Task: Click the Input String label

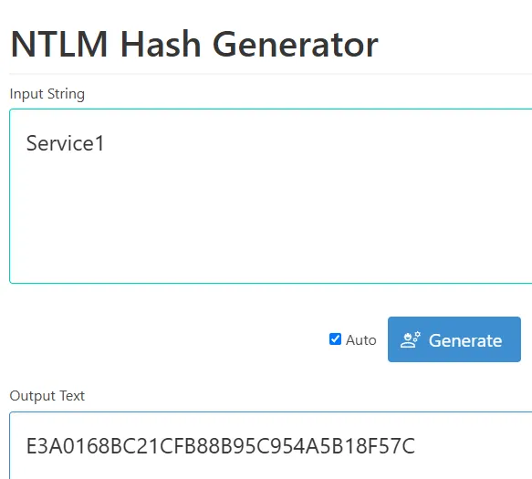Action: 47,94
